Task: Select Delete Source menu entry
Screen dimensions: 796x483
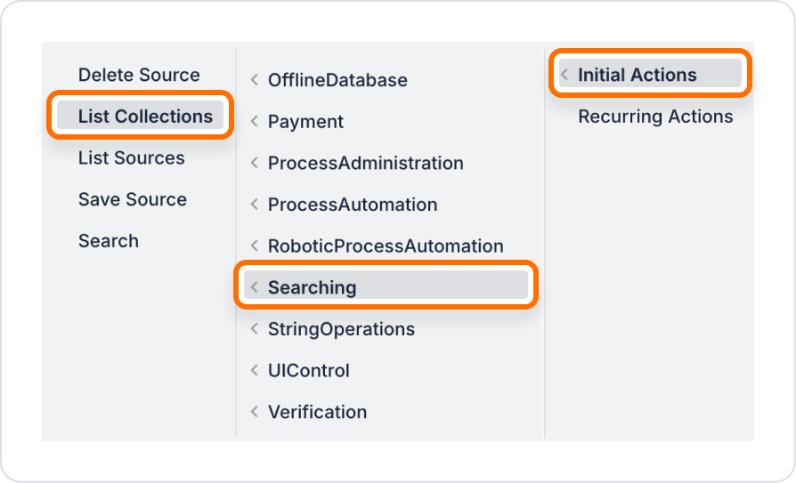Action: pyautogui.click(x=139, y=75)
